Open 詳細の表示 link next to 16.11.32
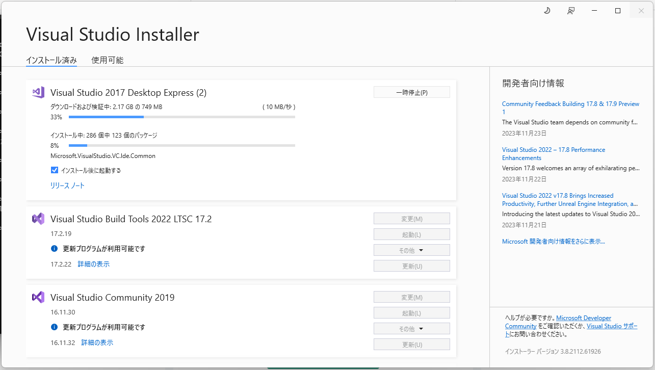 click(97, 342)
